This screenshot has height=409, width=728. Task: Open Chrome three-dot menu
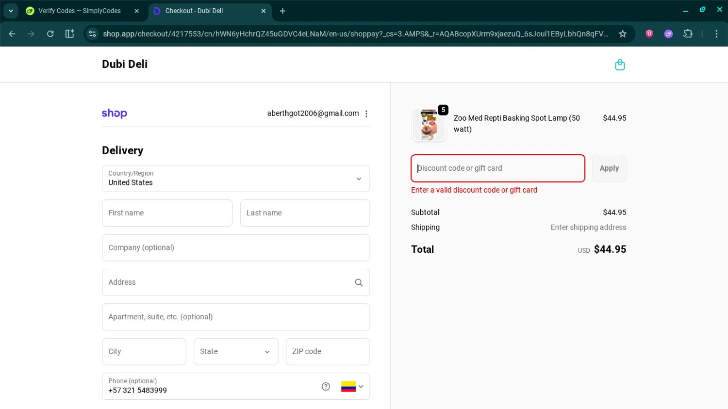(x=716, y=33)
